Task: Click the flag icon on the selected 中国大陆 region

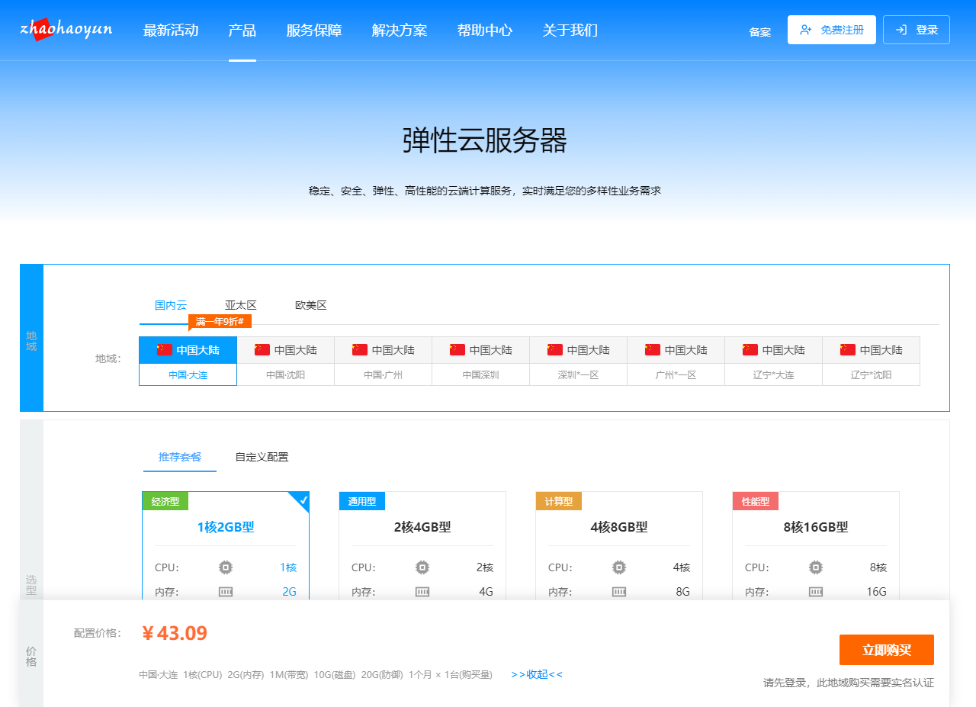Action: pos(164,349)
